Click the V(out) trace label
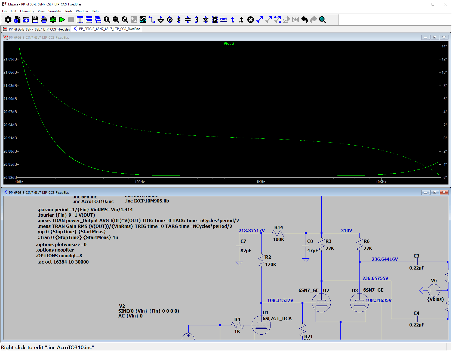 (x=229, y=44)
